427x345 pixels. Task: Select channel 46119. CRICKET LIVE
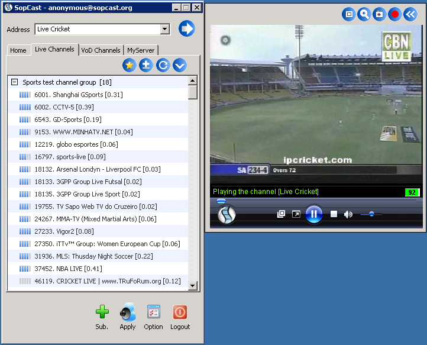98,281
